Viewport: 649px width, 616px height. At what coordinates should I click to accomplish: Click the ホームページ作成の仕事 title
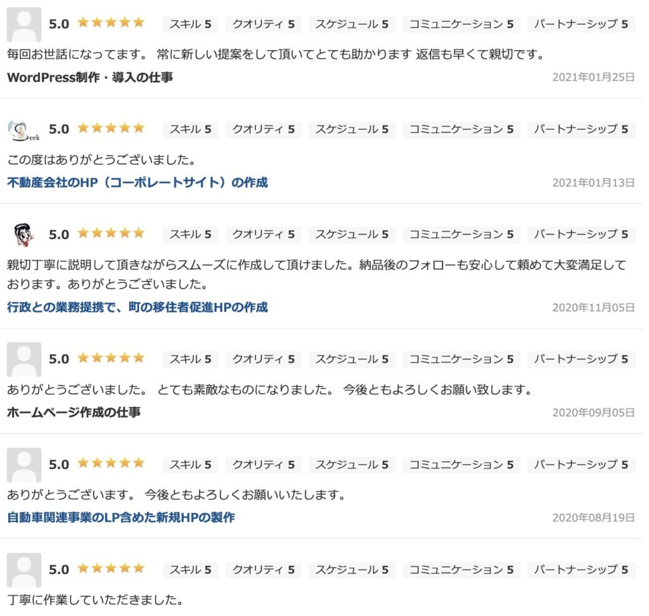point(74,413)
